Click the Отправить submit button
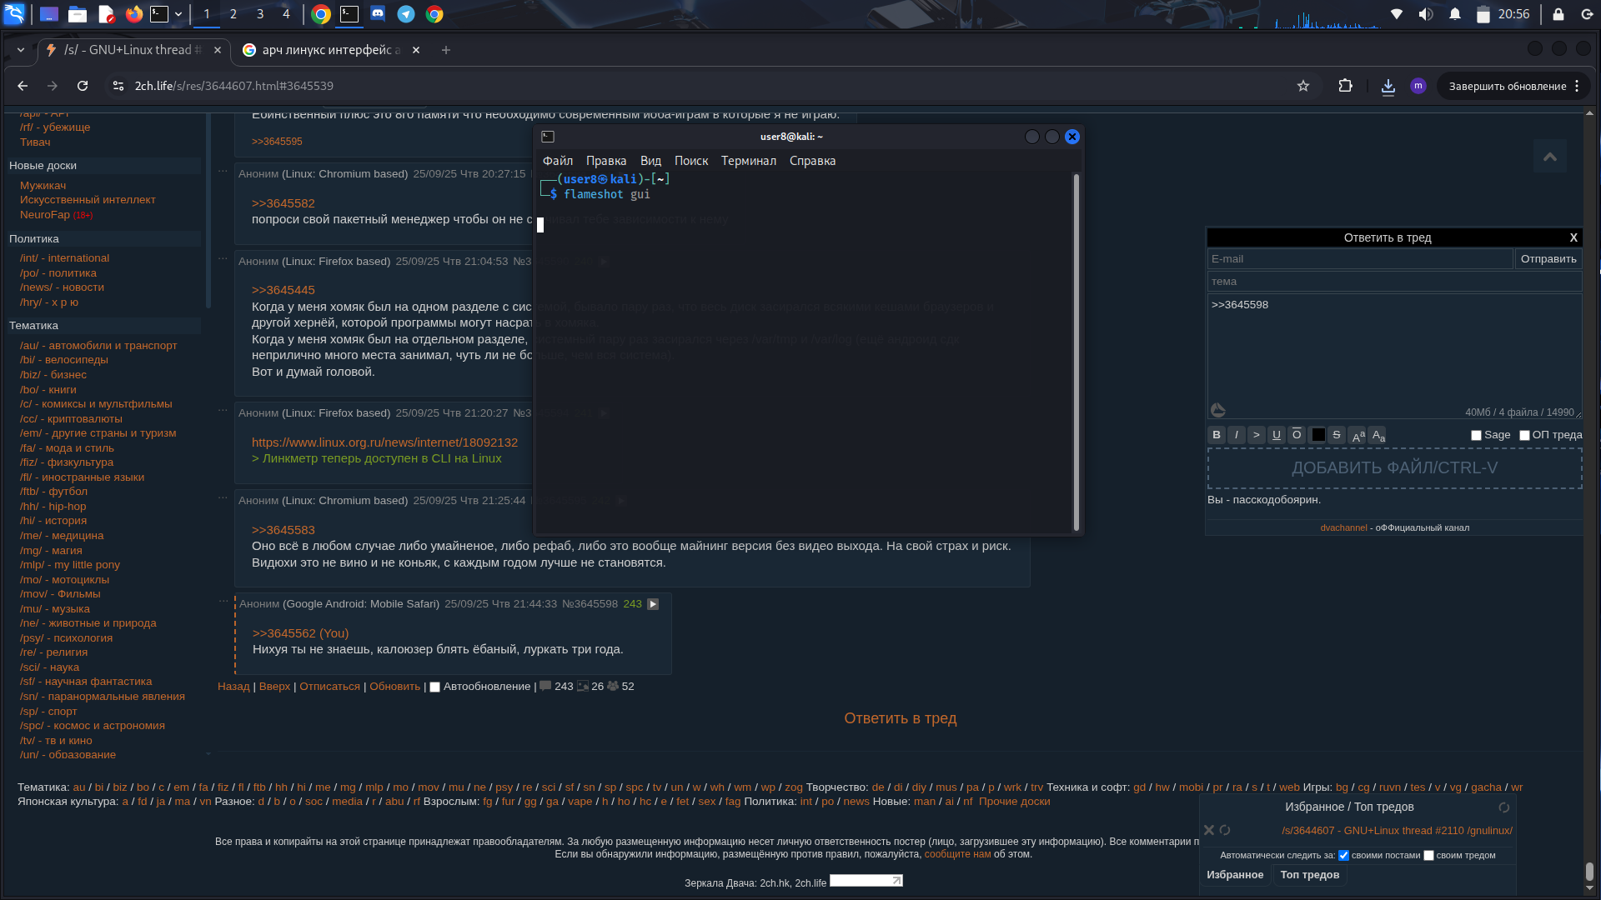 [1548, 259]
